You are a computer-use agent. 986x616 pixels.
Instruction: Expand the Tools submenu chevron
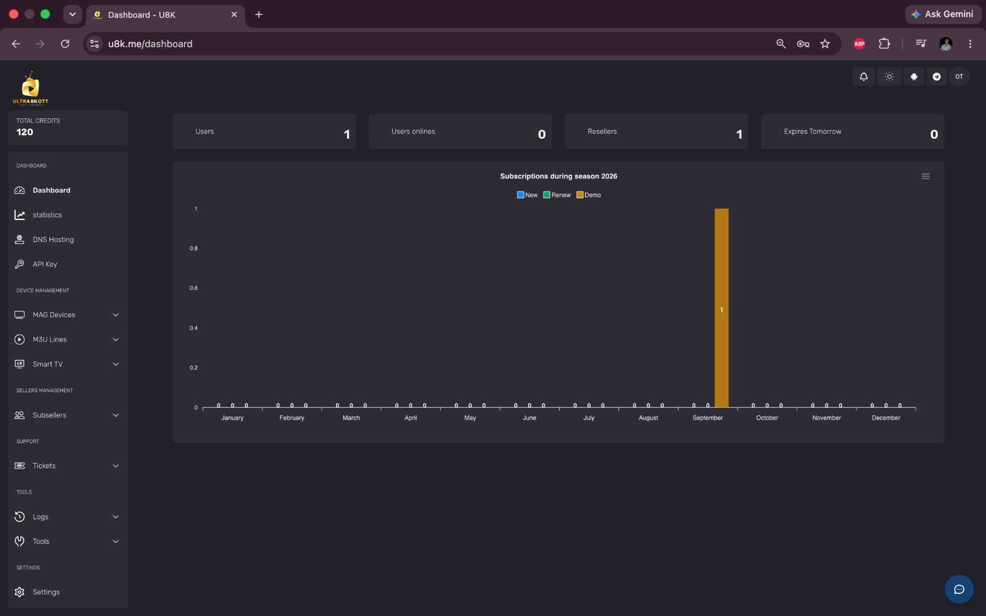115,541
